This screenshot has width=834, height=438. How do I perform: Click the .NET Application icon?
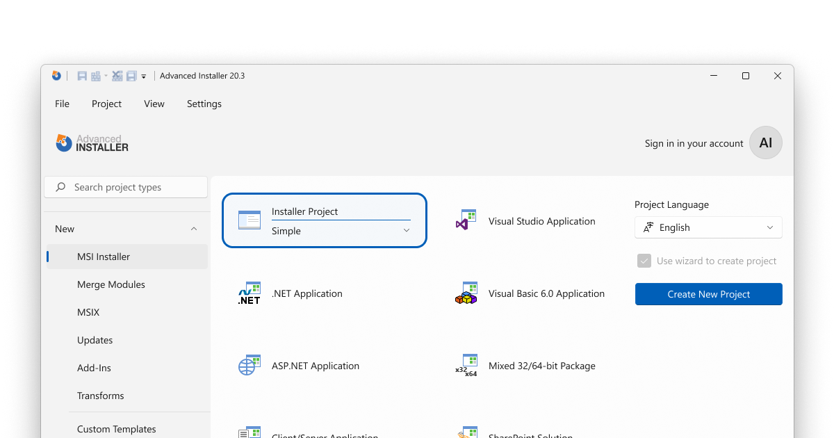tap(249, 293)
